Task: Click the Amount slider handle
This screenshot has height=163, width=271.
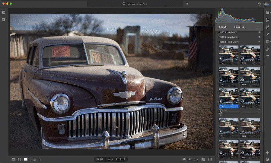Action: click(x=220, y=113)
